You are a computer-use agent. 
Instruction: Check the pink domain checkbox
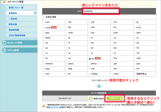click(x=112, y=33)
